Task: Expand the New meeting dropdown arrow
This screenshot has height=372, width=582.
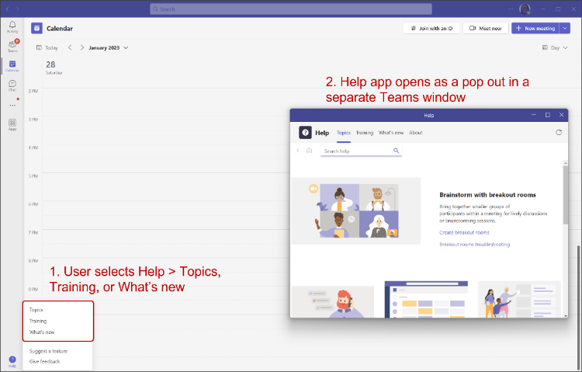Action: [565, 28]
